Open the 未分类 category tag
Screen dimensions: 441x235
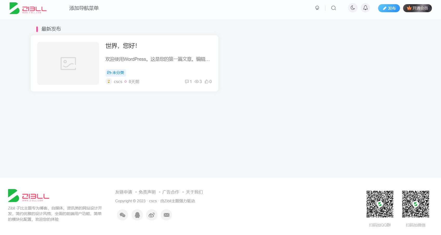(116, 72)
